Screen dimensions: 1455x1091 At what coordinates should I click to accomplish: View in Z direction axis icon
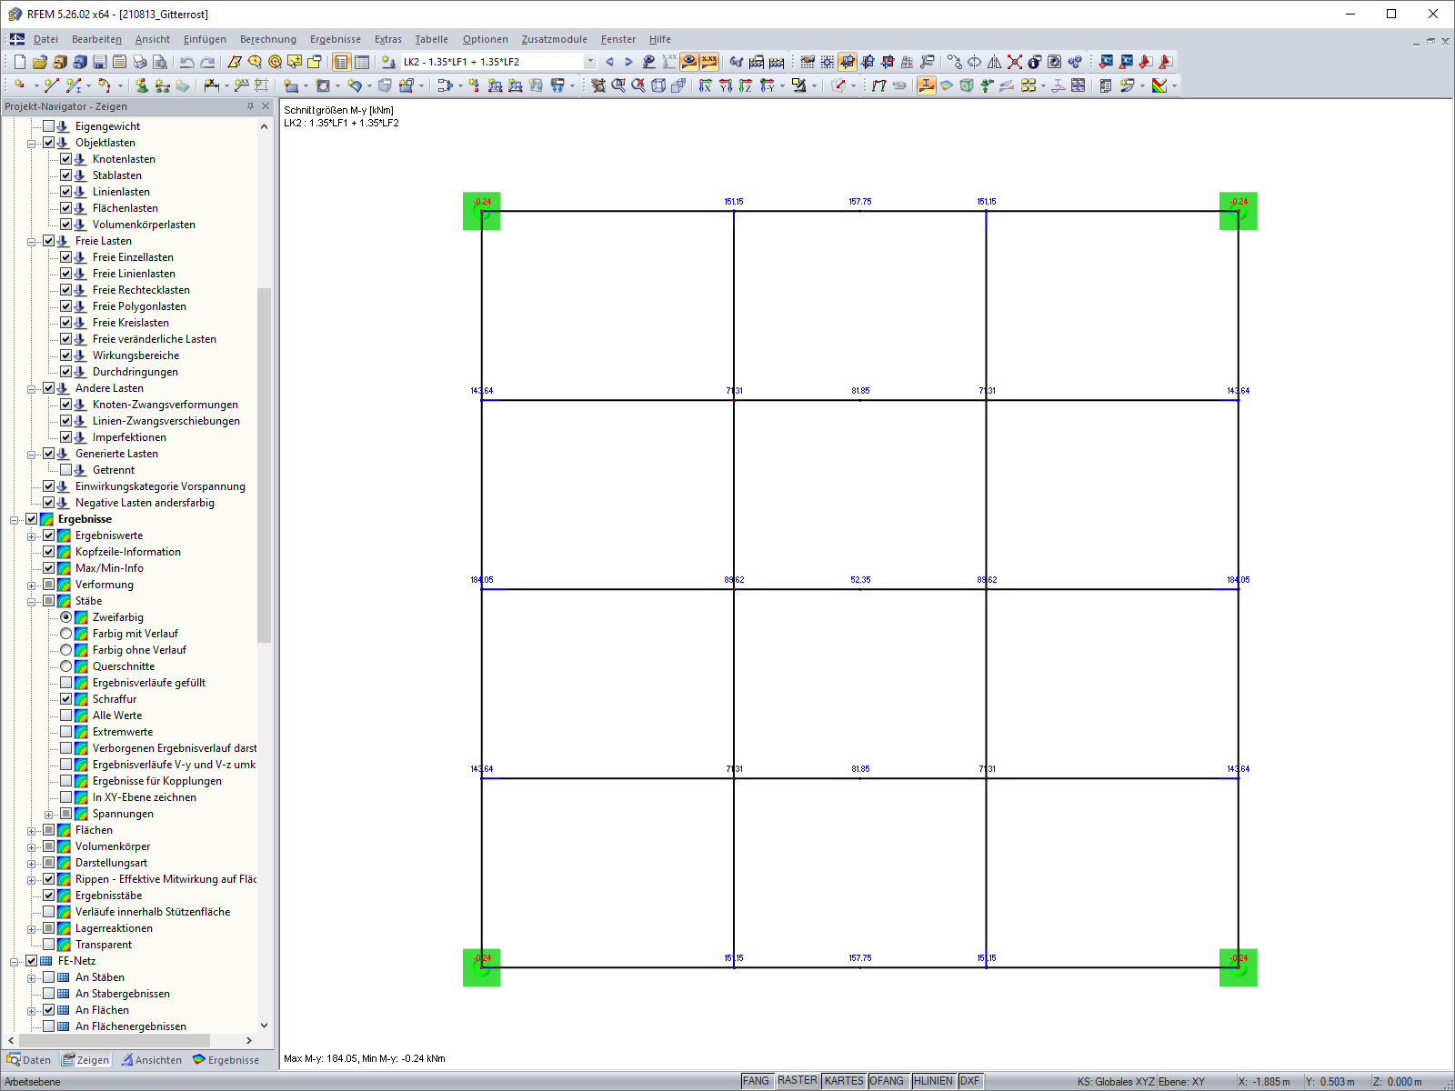pos(746,85)
